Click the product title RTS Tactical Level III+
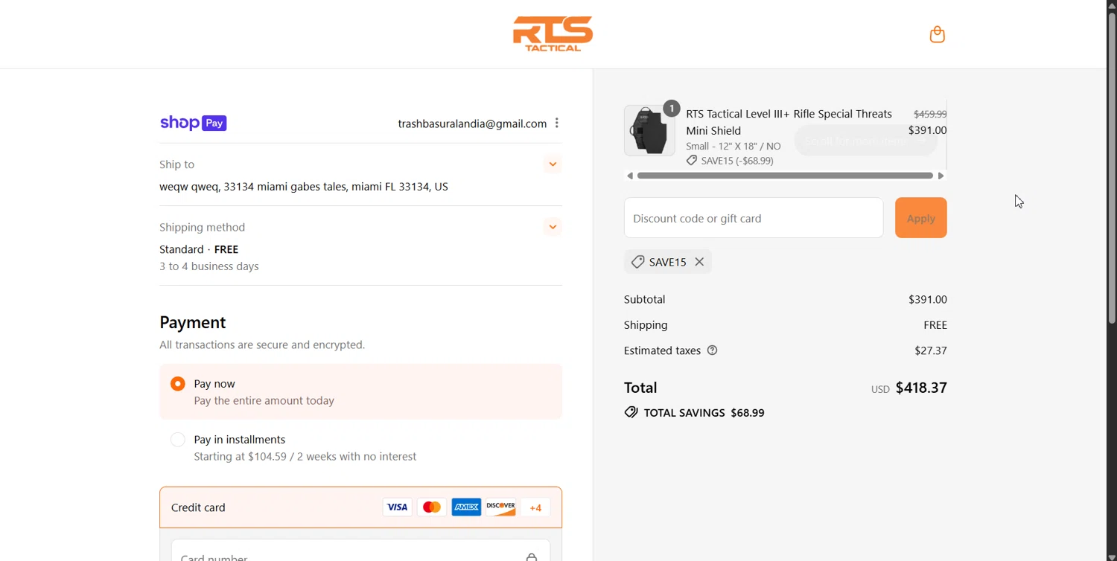Image resolution: width=1117 pixels, height=561 pixels. pyautogui.click(x=789, y=122)
